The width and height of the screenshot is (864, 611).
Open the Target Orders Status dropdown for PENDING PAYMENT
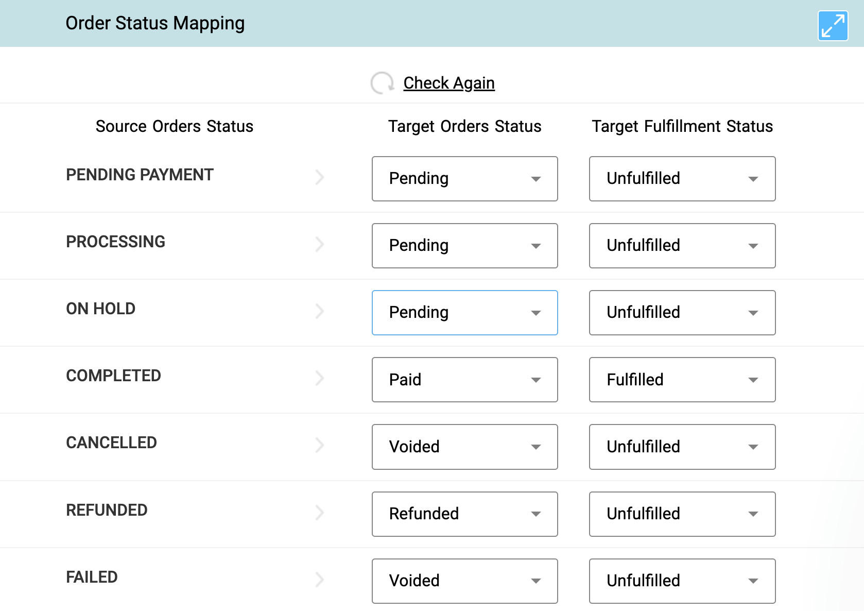click(464, 179)
